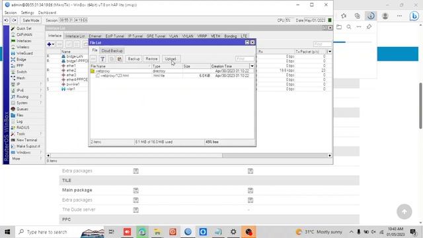Screen dimensions: 423x238
Task: Open Quick Set in WinBox sidebar
Action: point(24,28)
